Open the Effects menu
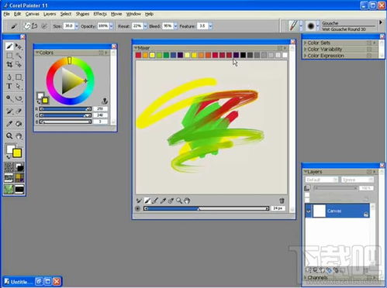This screenshot has height=288, width=387. tap(100, 14)
